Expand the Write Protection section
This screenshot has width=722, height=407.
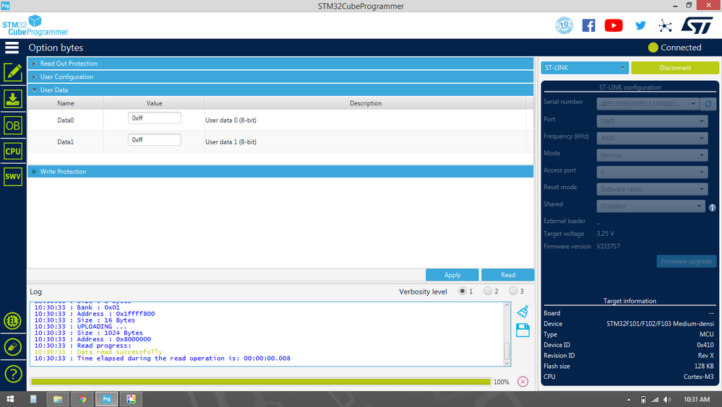(x=280, y=172)
